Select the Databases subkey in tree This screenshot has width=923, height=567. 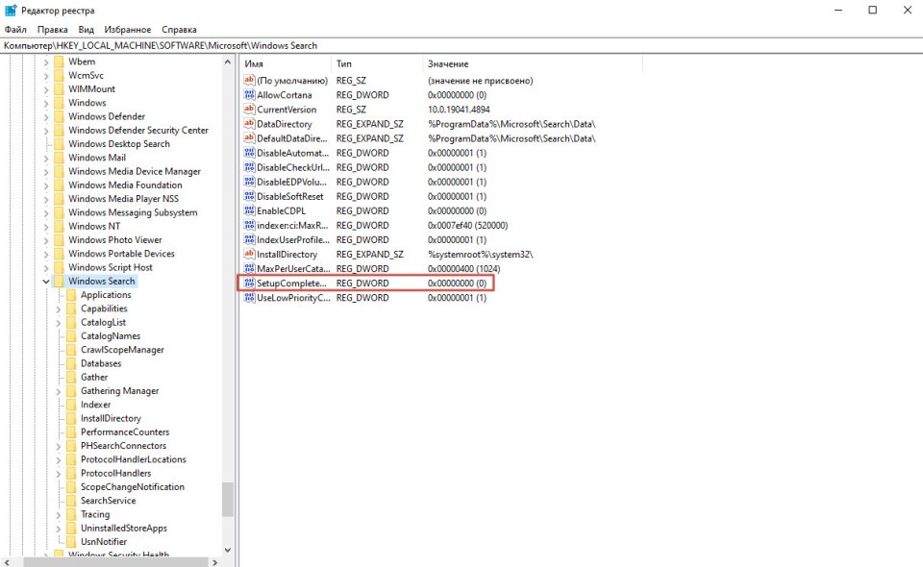click(x=101, y=363)
